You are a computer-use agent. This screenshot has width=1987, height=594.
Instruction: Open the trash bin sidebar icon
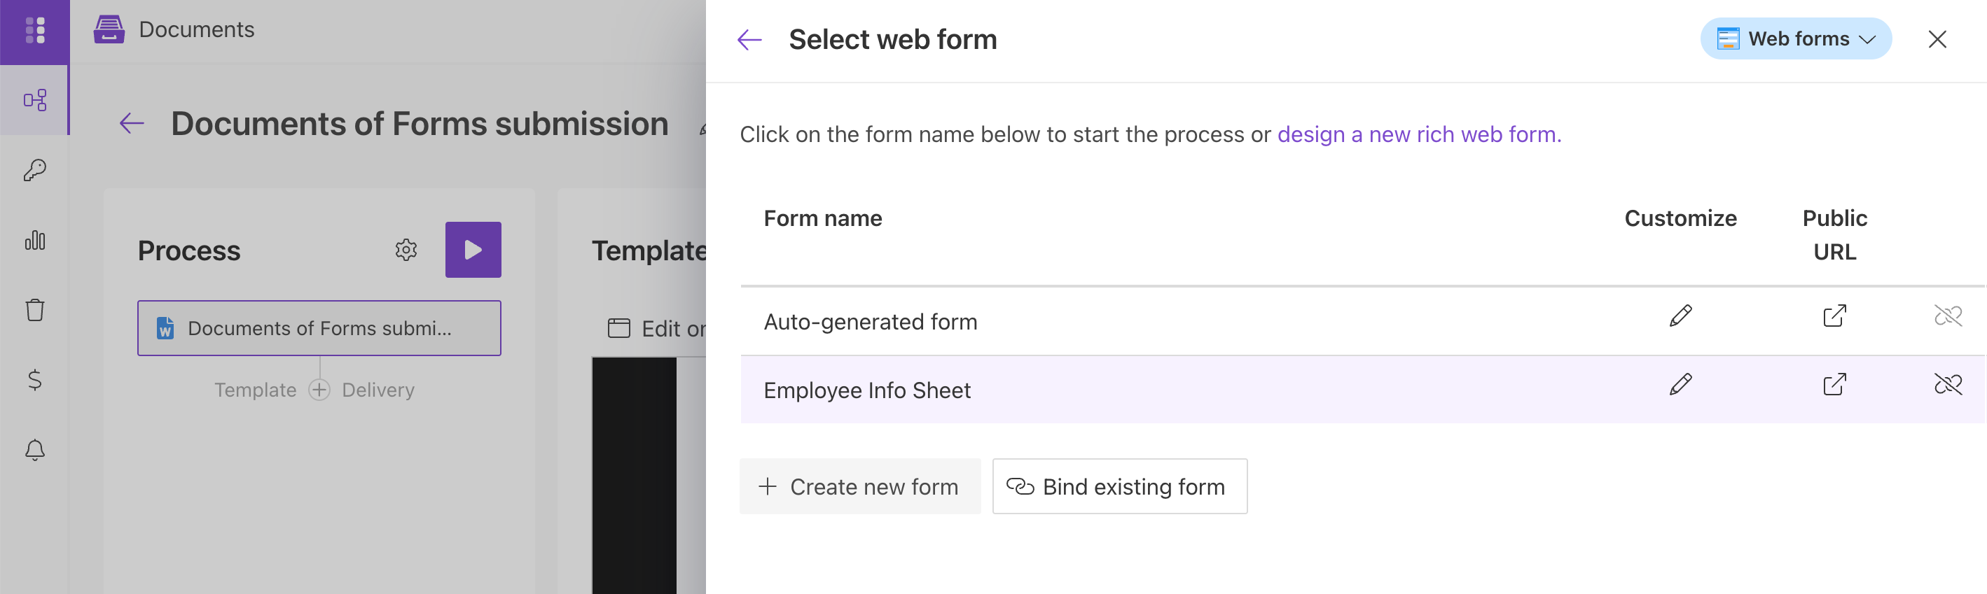pyautogui.click(x=35, y=310)
